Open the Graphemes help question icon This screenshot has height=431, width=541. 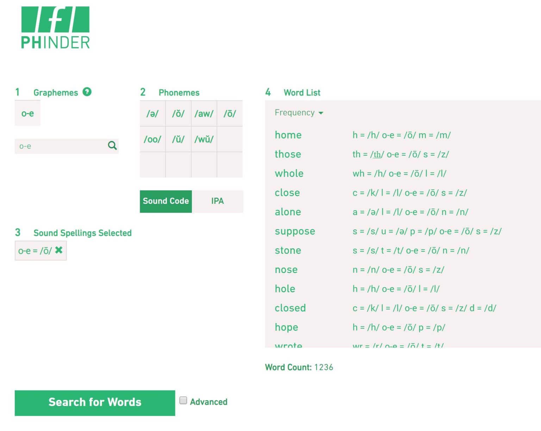pos(87,92)
